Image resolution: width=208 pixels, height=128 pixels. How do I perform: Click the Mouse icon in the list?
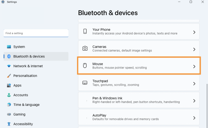pos(85,65)
